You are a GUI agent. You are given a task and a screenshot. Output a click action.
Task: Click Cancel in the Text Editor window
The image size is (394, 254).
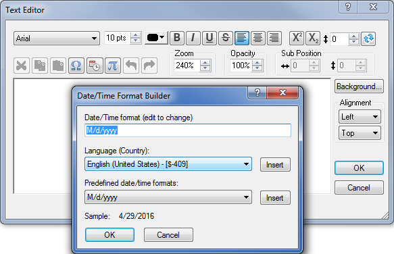(x=359, y=187)
